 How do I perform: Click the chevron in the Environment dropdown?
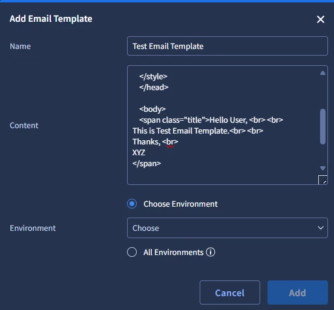click(321, 228)
